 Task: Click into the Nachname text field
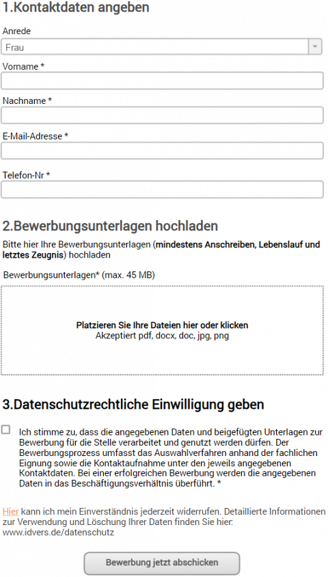[162, 116]
